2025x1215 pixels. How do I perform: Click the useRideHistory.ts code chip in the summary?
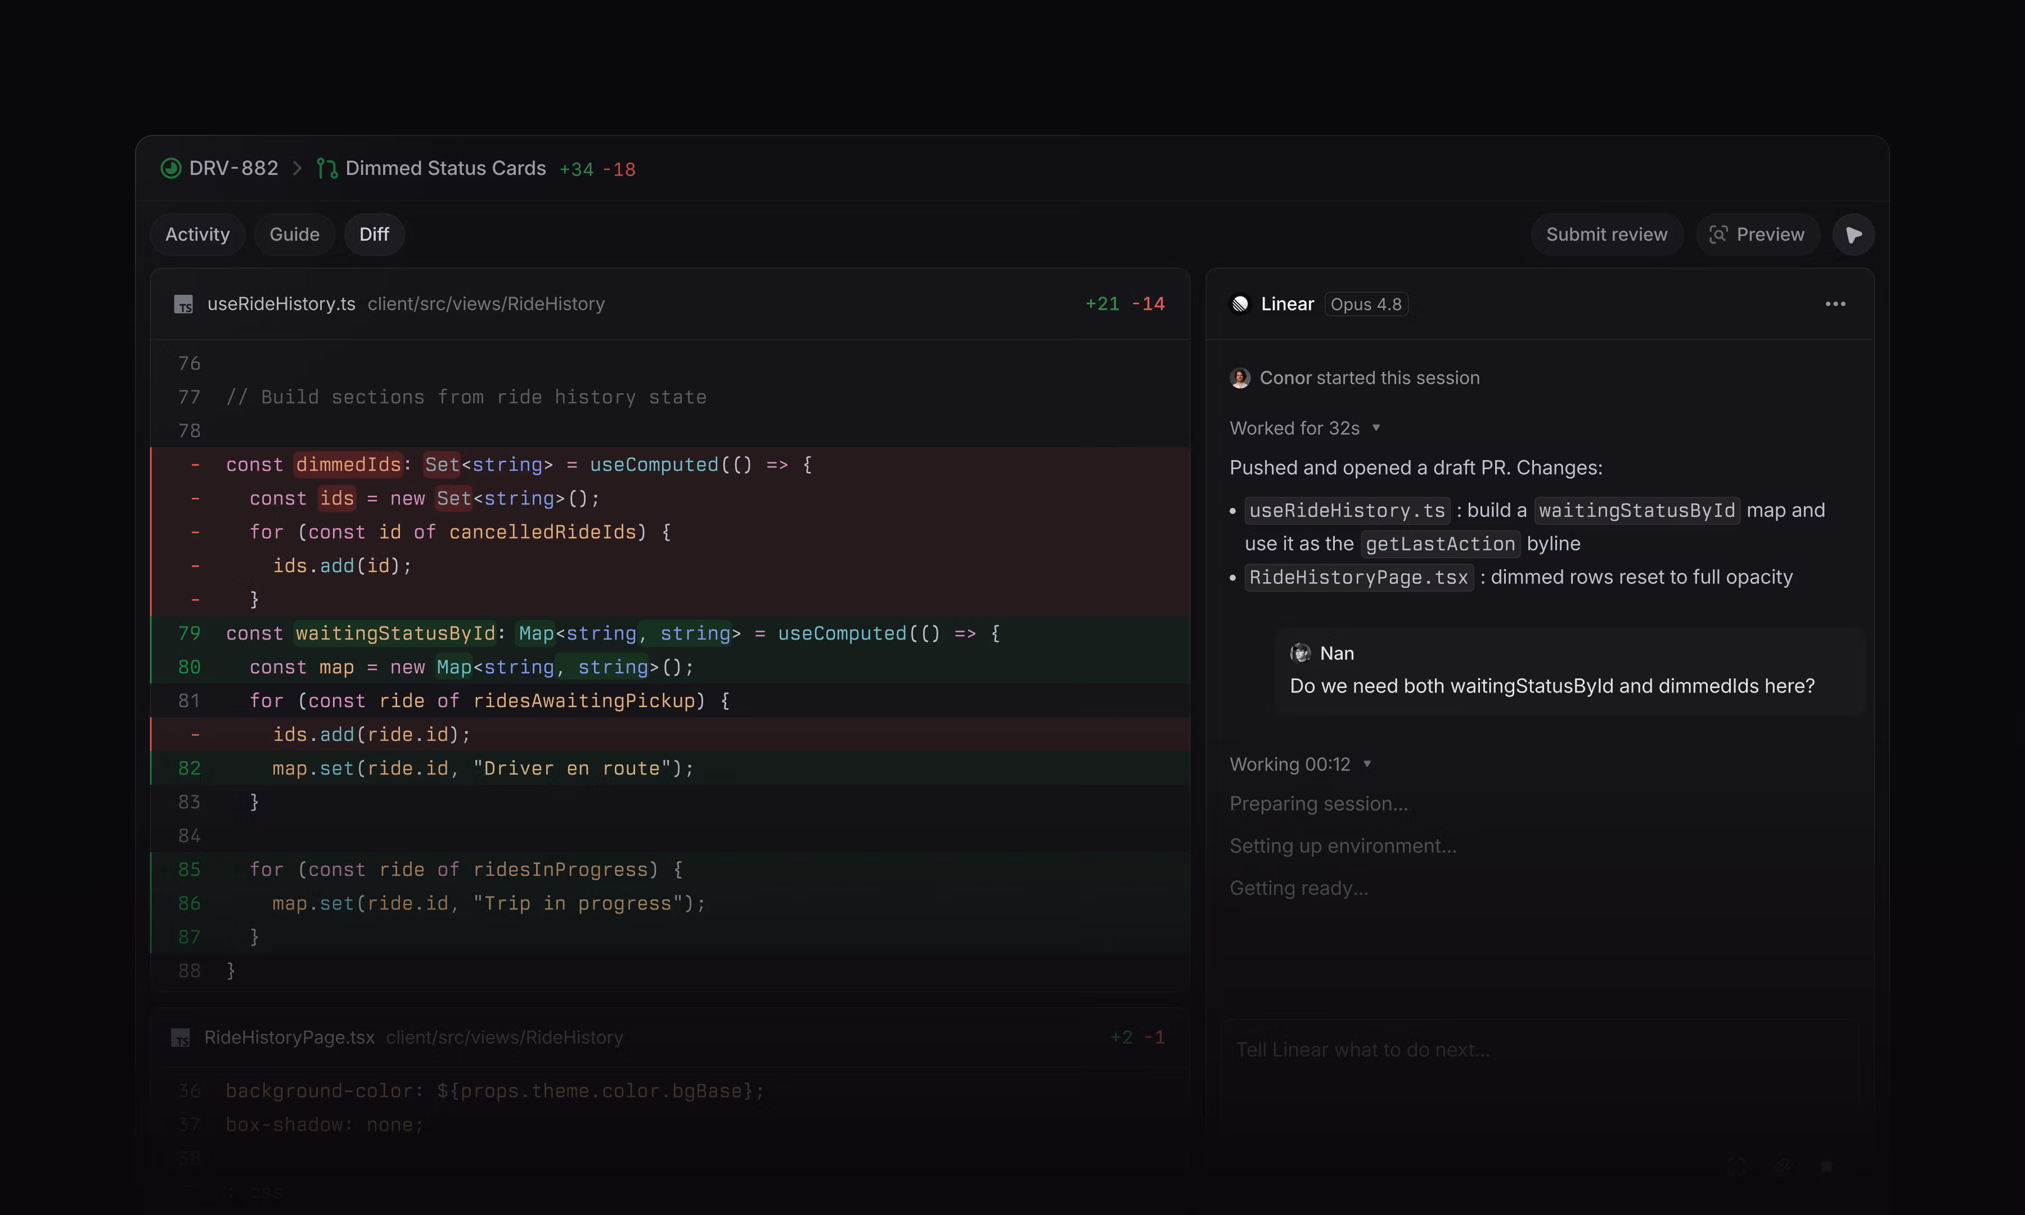[1347, 511]
